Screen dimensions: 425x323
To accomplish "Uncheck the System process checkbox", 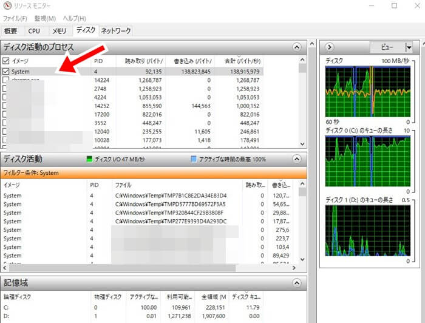I will point(6,72).
